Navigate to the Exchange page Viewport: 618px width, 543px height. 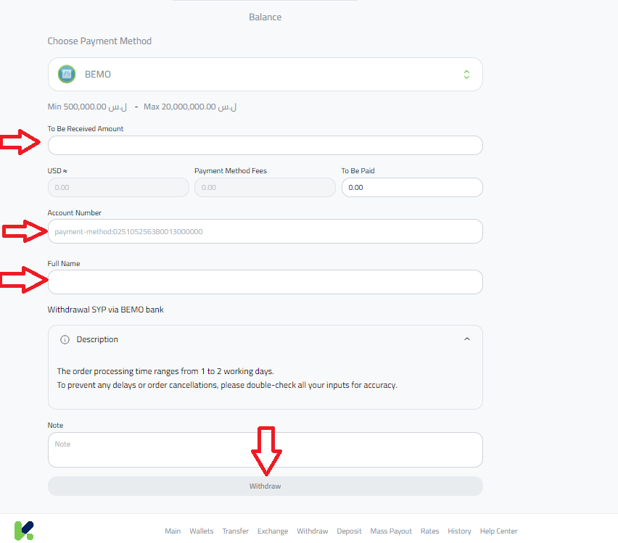272,531
